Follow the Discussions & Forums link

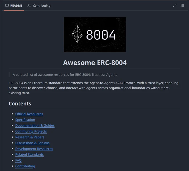point(32,143)
